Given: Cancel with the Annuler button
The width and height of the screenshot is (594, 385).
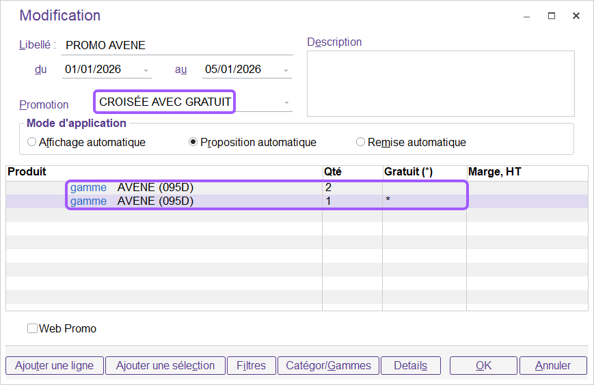Looking at the screenshot, I should click(553, 366).
